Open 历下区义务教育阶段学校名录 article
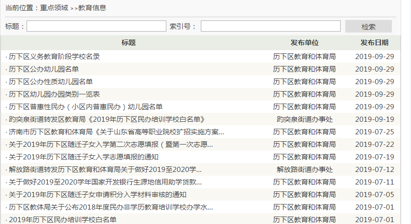411x224 pixels. point(54,56)
